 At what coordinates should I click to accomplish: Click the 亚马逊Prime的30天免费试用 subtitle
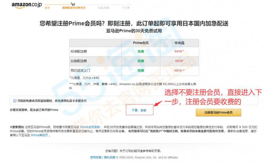click(x=134, y=31)
